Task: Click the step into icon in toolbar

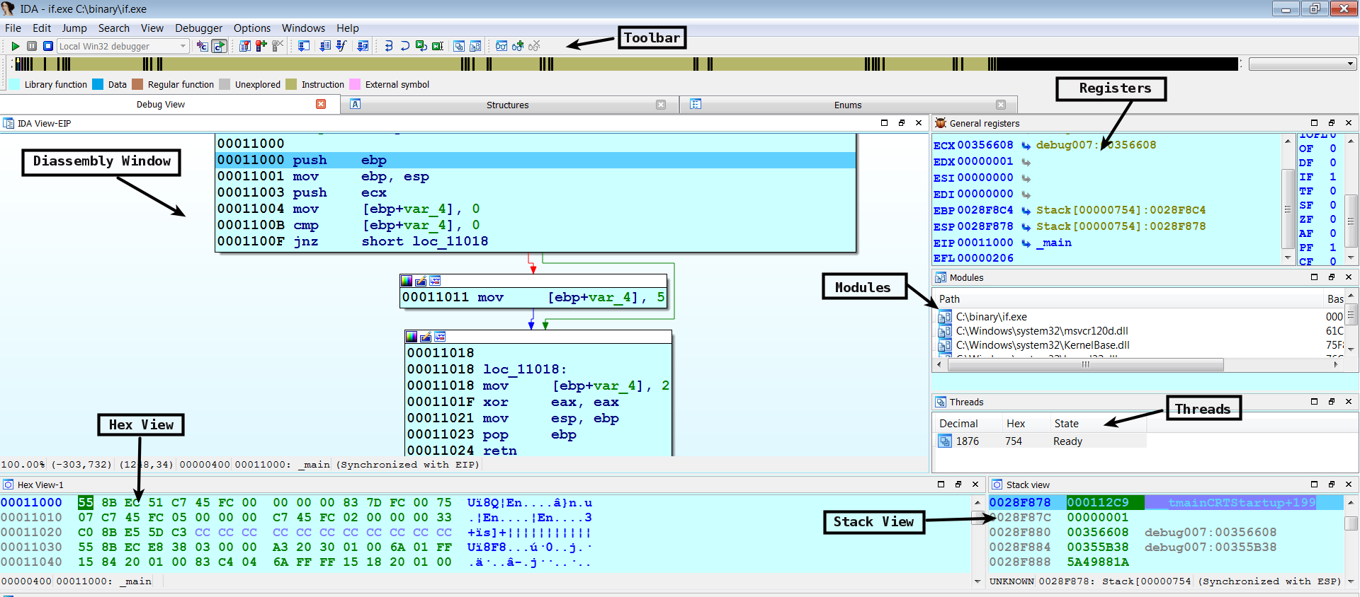Action: point(388,46)
